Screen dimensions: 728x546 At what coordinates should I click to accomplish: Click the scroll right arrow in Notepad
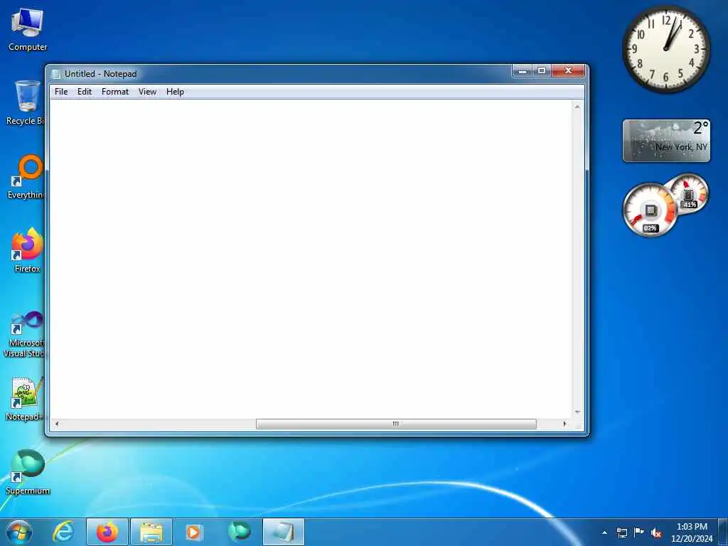pos(565,424)
